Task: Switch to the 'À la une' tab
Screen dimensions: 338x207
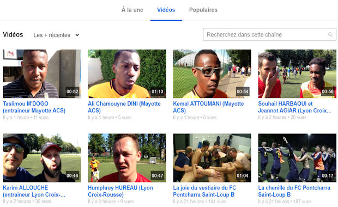Action: pyautogui.click(x=132, y=10)
